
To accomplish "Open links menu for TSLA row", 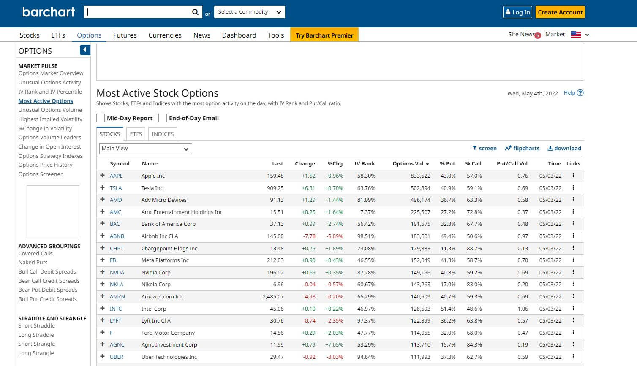I will point(573,188).
